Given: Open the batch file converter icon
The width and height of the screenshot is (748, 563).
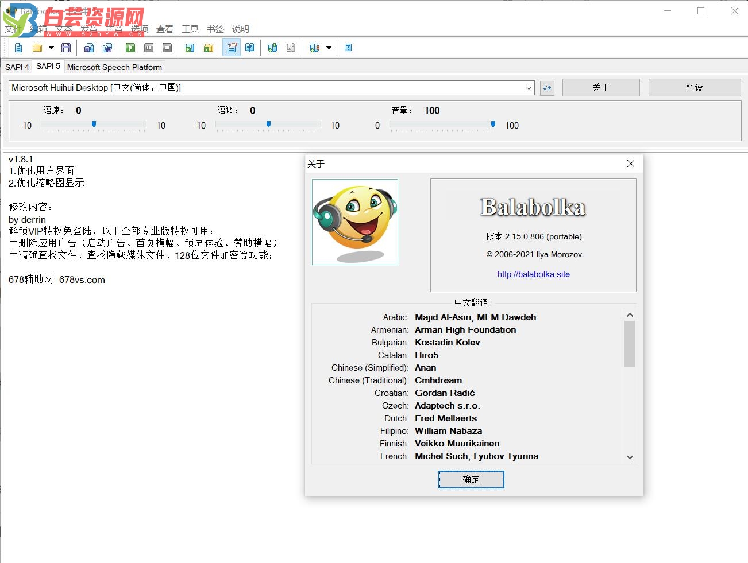Looking at the screenshot, I should coord(209,48).
